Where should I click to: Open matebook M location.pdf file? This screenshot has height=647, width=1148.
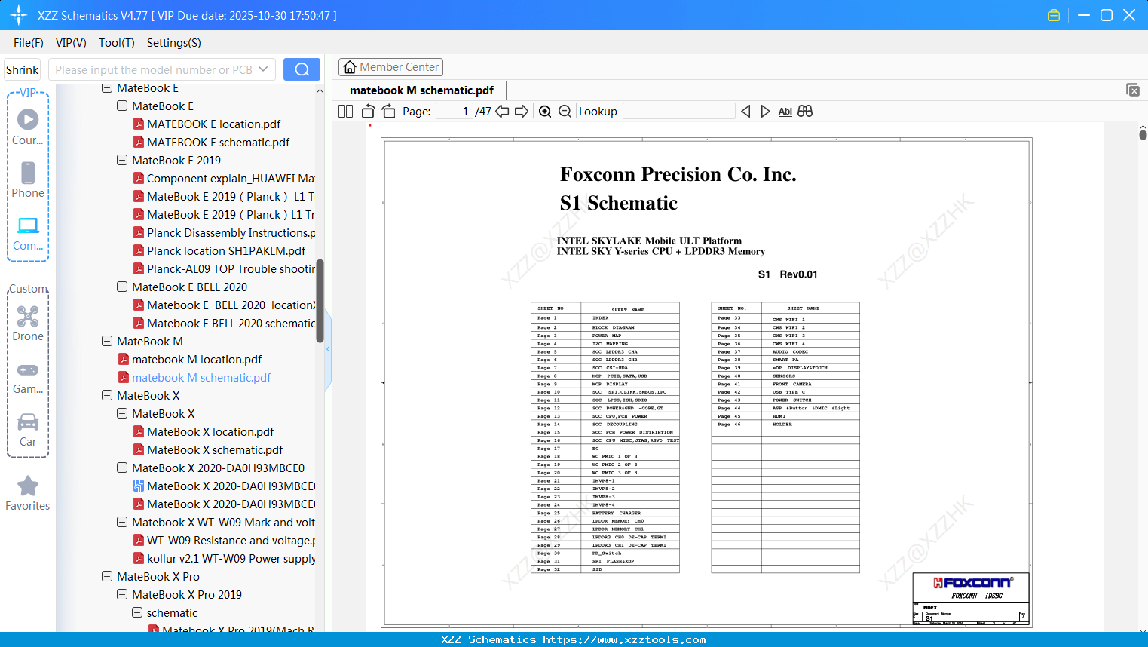click(197, 360)
